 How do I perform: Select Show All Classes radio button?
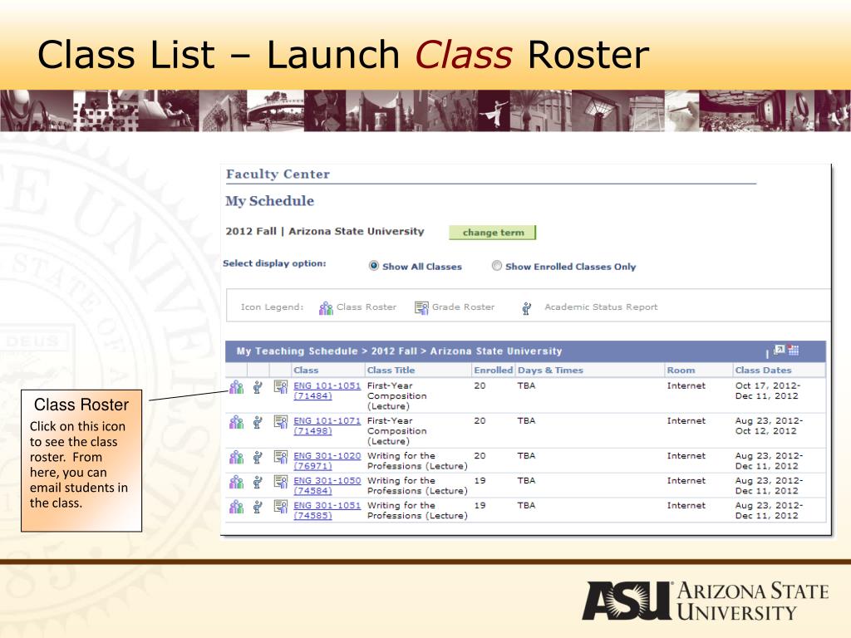(x=373, y=266)
